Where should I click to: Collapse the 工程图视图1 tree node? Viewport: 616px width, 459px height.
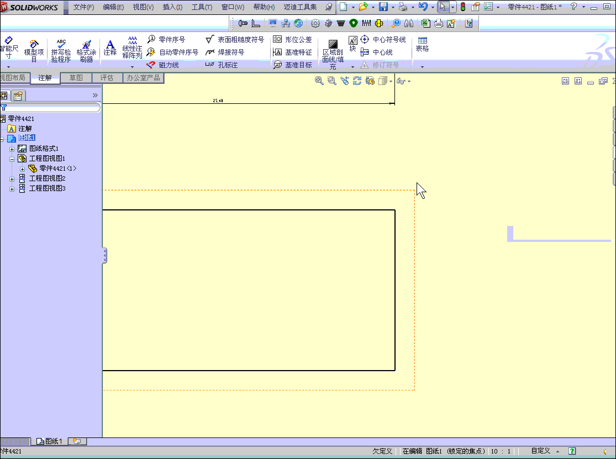pos(12,159)
